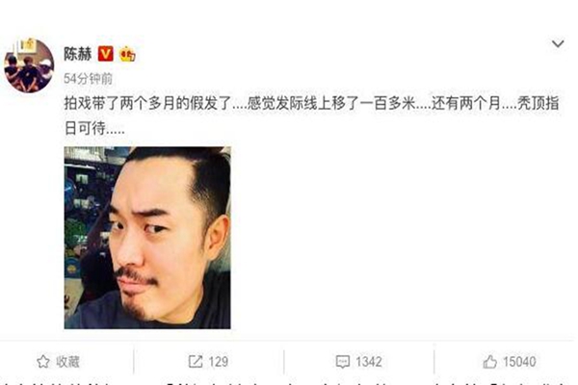Click the star favorite icon
578x385 pixels.
coord(43,362)
